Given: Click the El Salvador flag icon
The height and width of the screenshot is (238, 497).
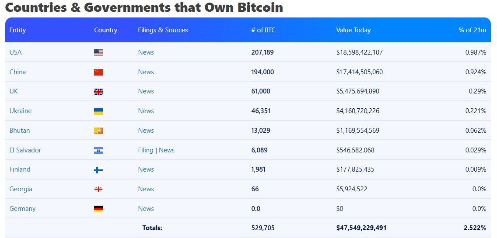Looking at the screenshot, I should [98, 150].
